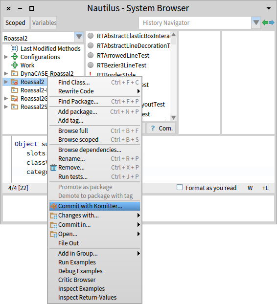Viewport: 277px width, 304px height.
Task: Click the red exclamation icon beside RTBorderStyle
Action: pyautogui.click(x=90, y=74)
